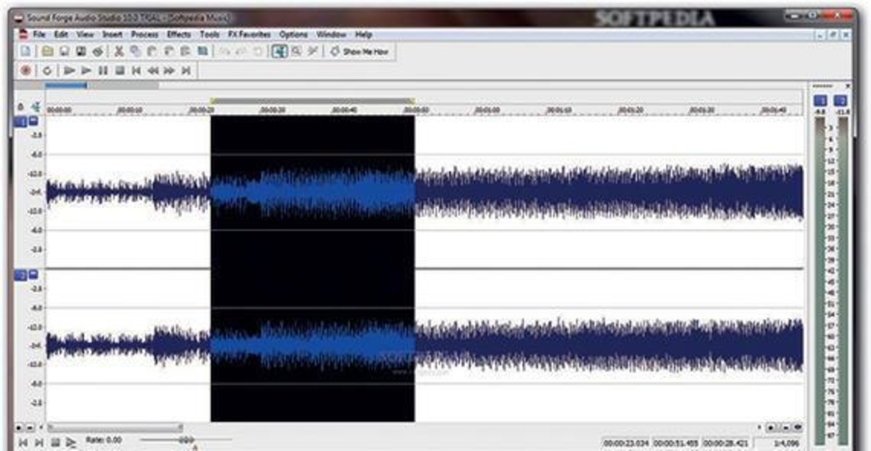Open the Process menu
Viewport: 871px width, 451px height.
coord(144,35)
